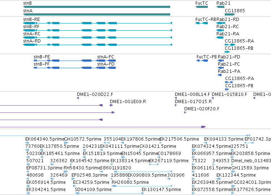
Task: Select transcript stnA-RC
Action: coord(98,37)
